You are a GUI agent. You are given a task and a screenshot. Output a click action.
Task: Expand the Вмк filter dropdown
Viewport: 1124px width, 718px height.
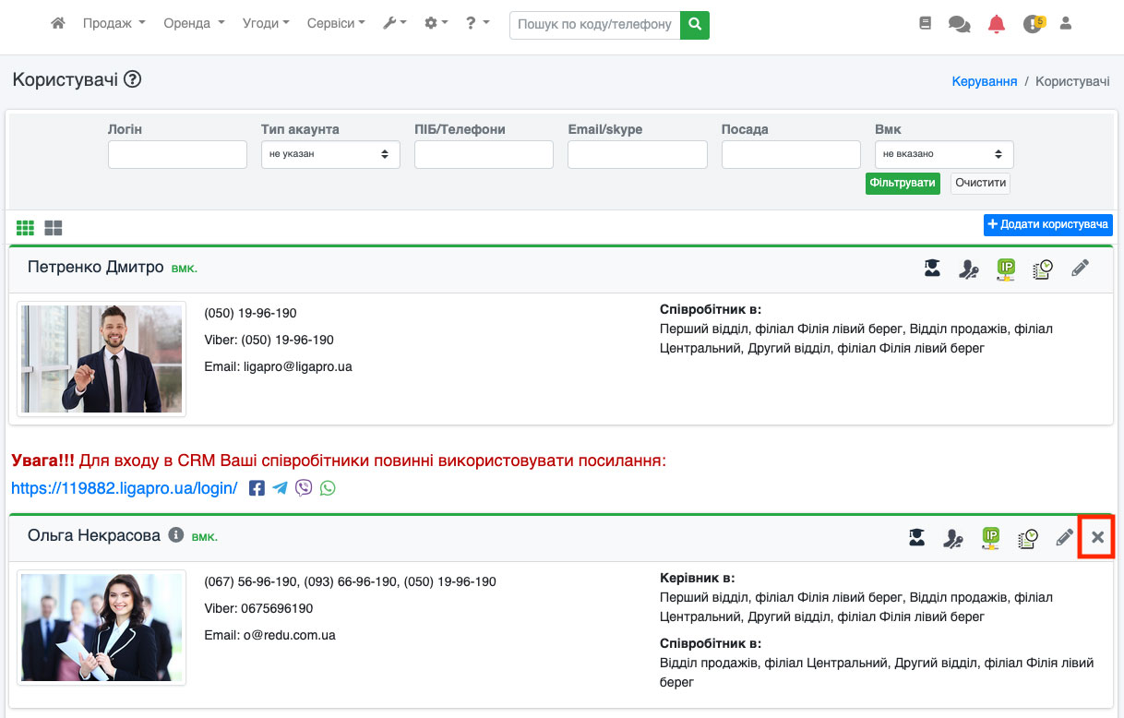click(x=943, y=154)
